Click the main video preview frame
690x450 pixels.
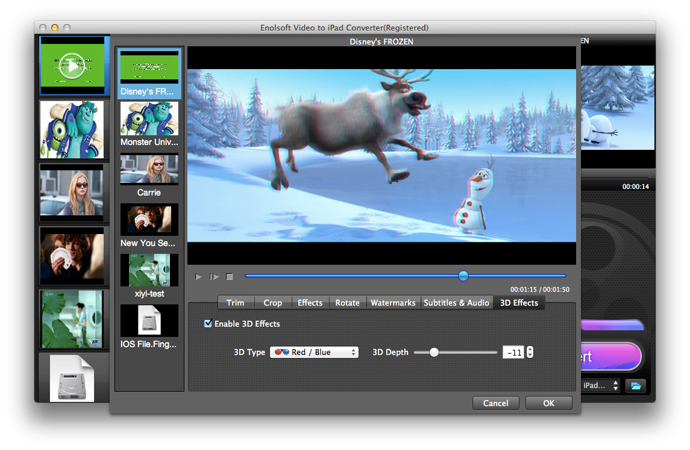(x=381, y=156)
